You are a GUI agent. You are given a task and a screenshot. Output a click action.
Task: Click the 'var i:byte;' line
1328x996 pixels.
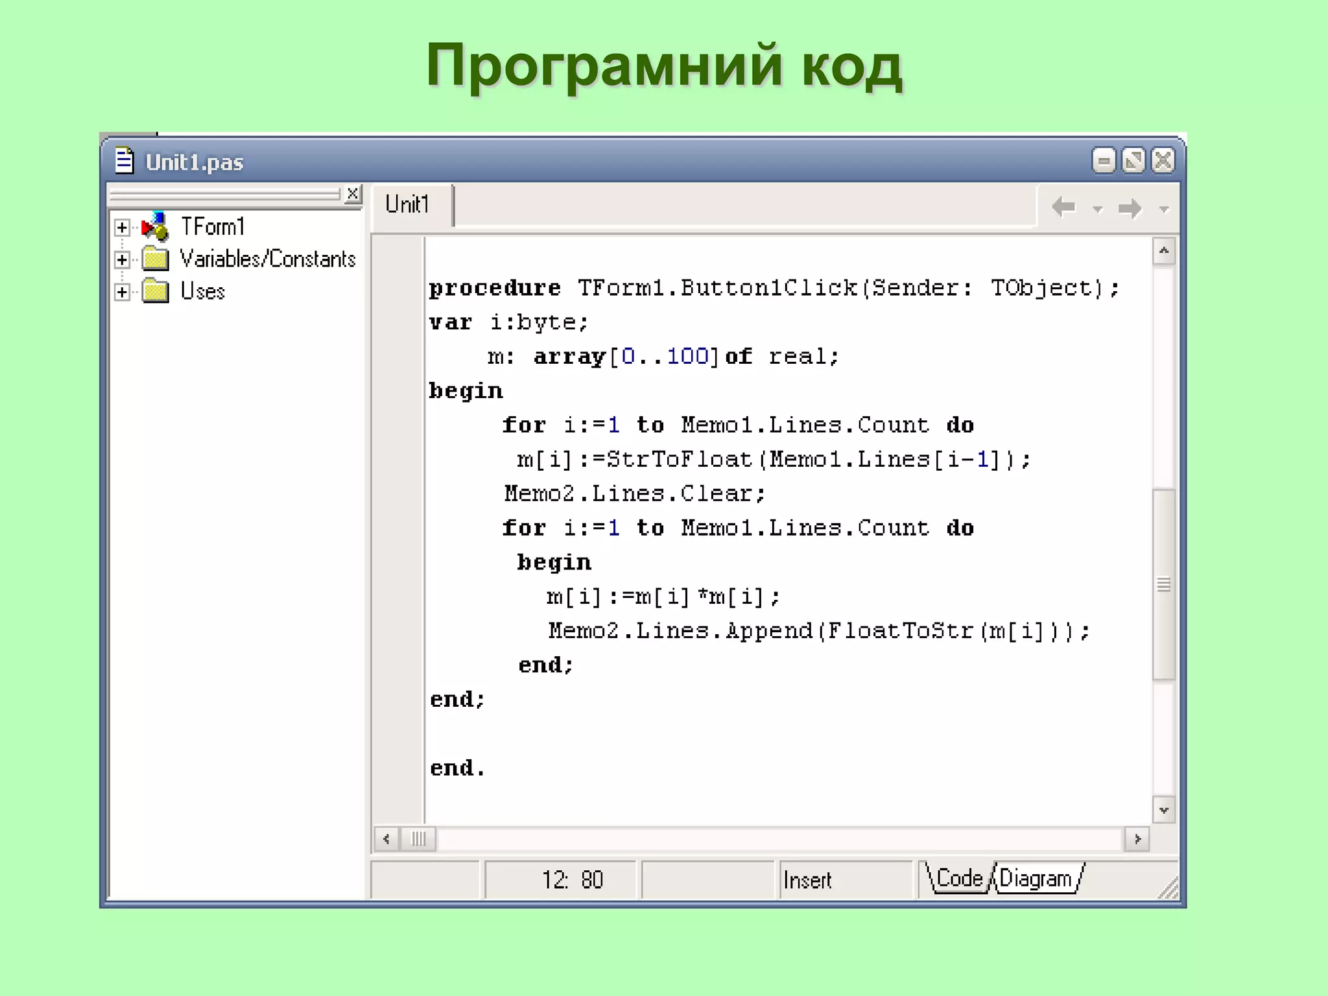tap(509, 322)
